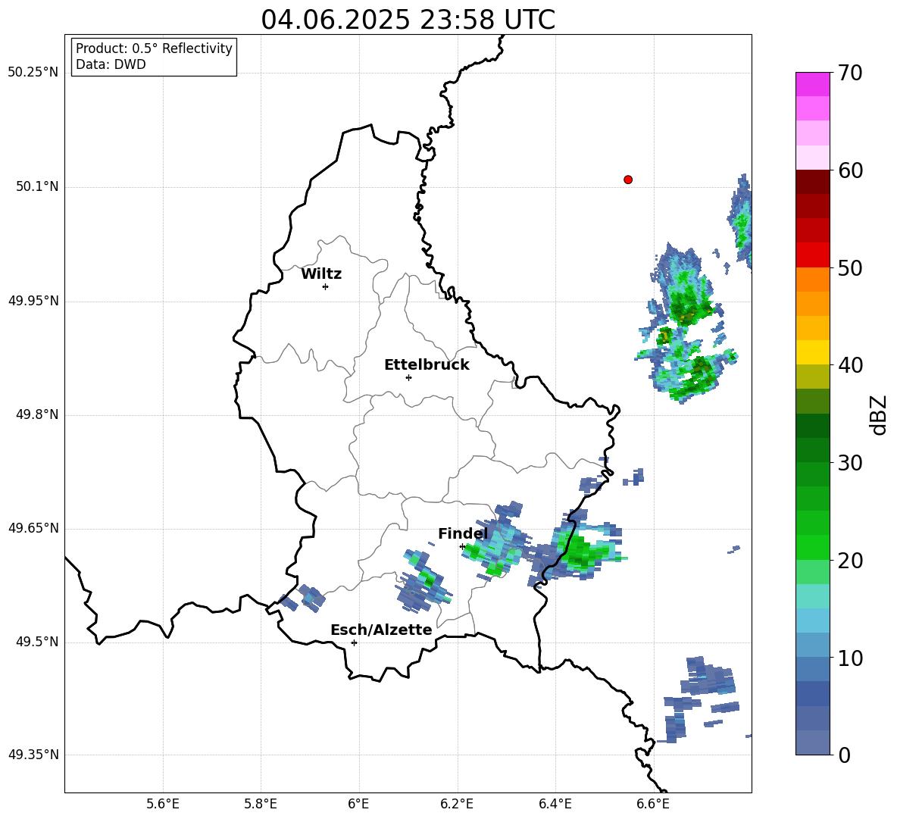Click the '5.6°E' longitude tick label

pyautogui.click(x=163, y=804)
